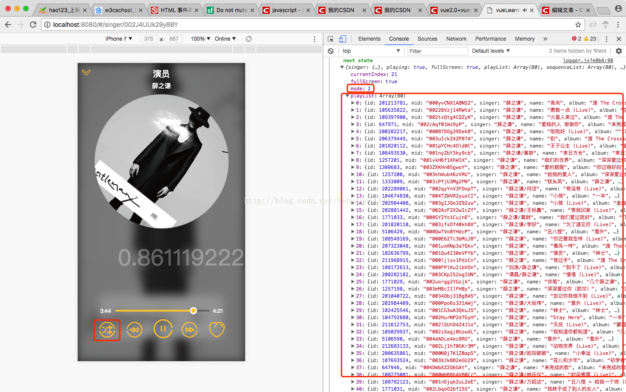Go back in browser history

pyautogui.click(x=8, y=25)
